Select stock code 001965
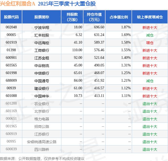The height and width of the screenshot is (161, 168). (11, 126)
